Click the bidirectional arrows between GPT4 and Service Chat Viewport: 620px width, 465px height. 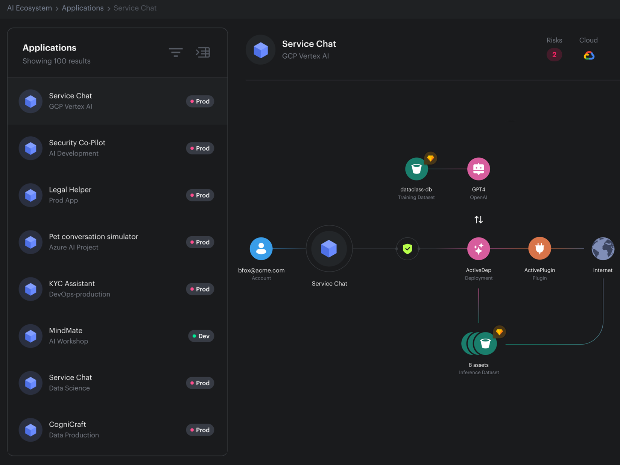tap(478, 219)
